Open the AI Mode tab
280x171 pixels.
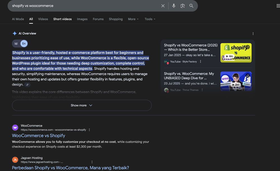pos(18,19)
